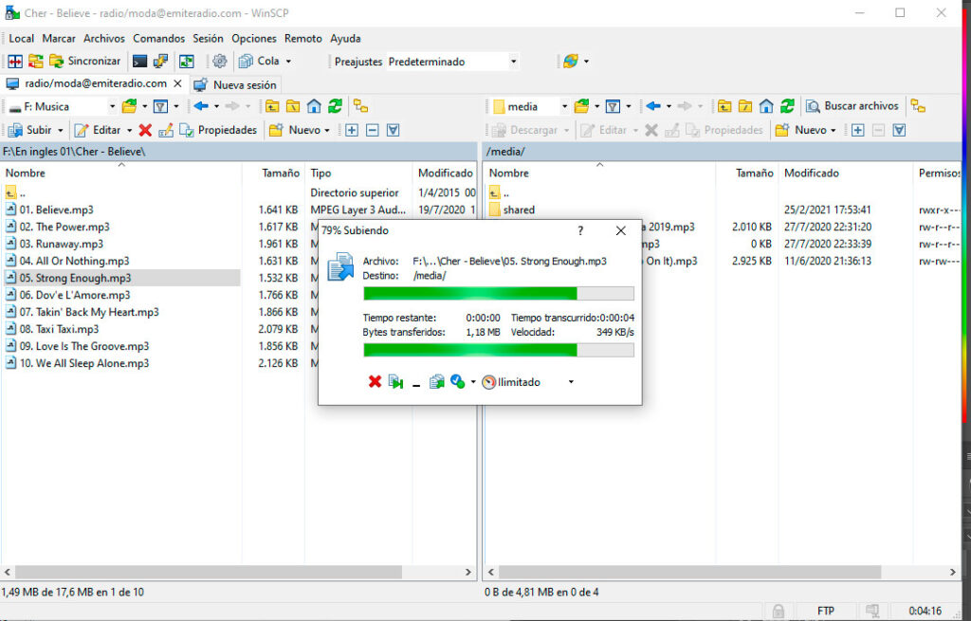Click the compare directories toolbar icon
Viewport: 971px width, 621px height.
coord(15,62)
